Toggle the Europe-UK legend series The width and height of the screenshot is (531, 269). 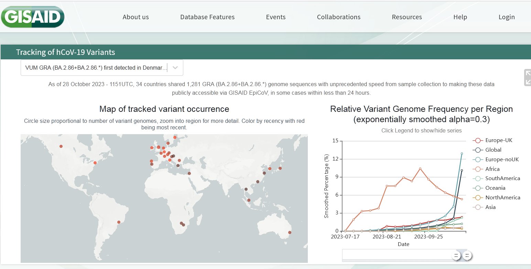499,140
